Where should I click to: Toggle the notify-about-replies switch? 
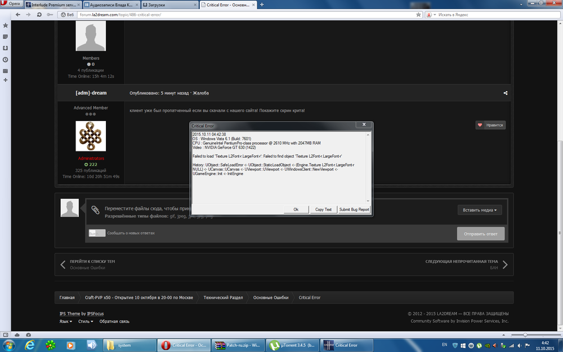coord(97,233)
